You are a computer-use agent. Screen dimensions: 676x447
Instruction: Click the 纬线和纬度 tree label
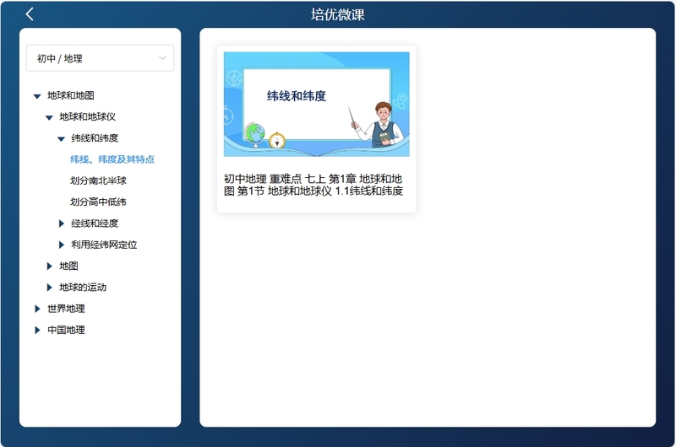[x=95, y=138]
